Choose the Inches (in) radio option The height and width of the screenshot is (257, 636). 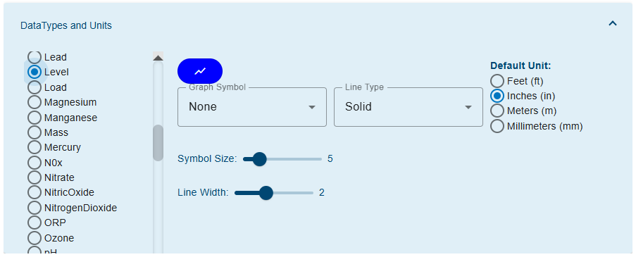[x=523, y=96]
